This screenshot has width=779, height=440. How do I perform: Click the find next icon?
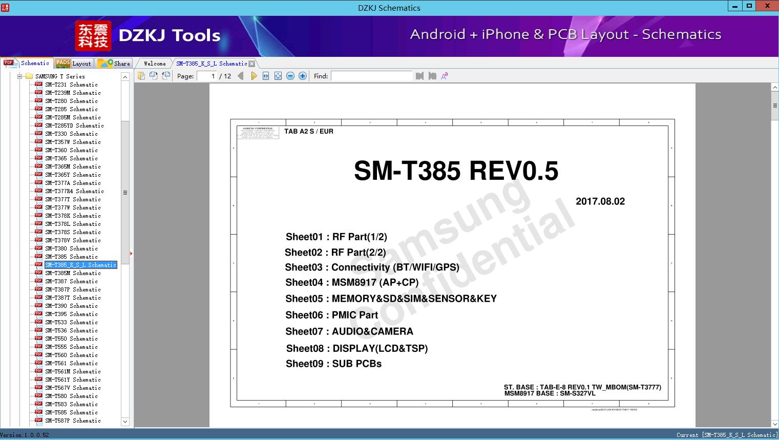point(432,76)
